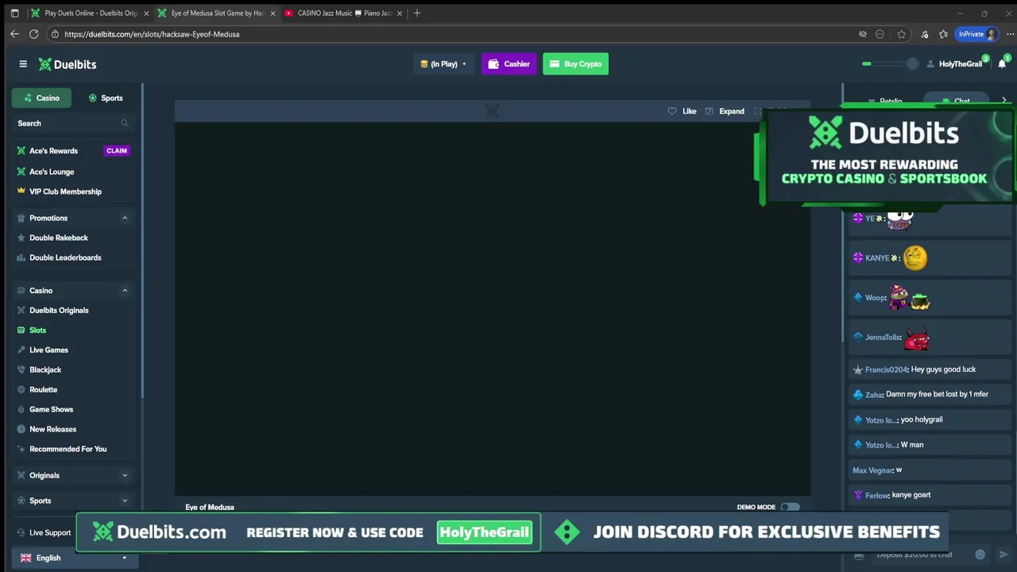Click username JennaTolls in chat
The image size is (1017, 572).
(x=883, y=338)
